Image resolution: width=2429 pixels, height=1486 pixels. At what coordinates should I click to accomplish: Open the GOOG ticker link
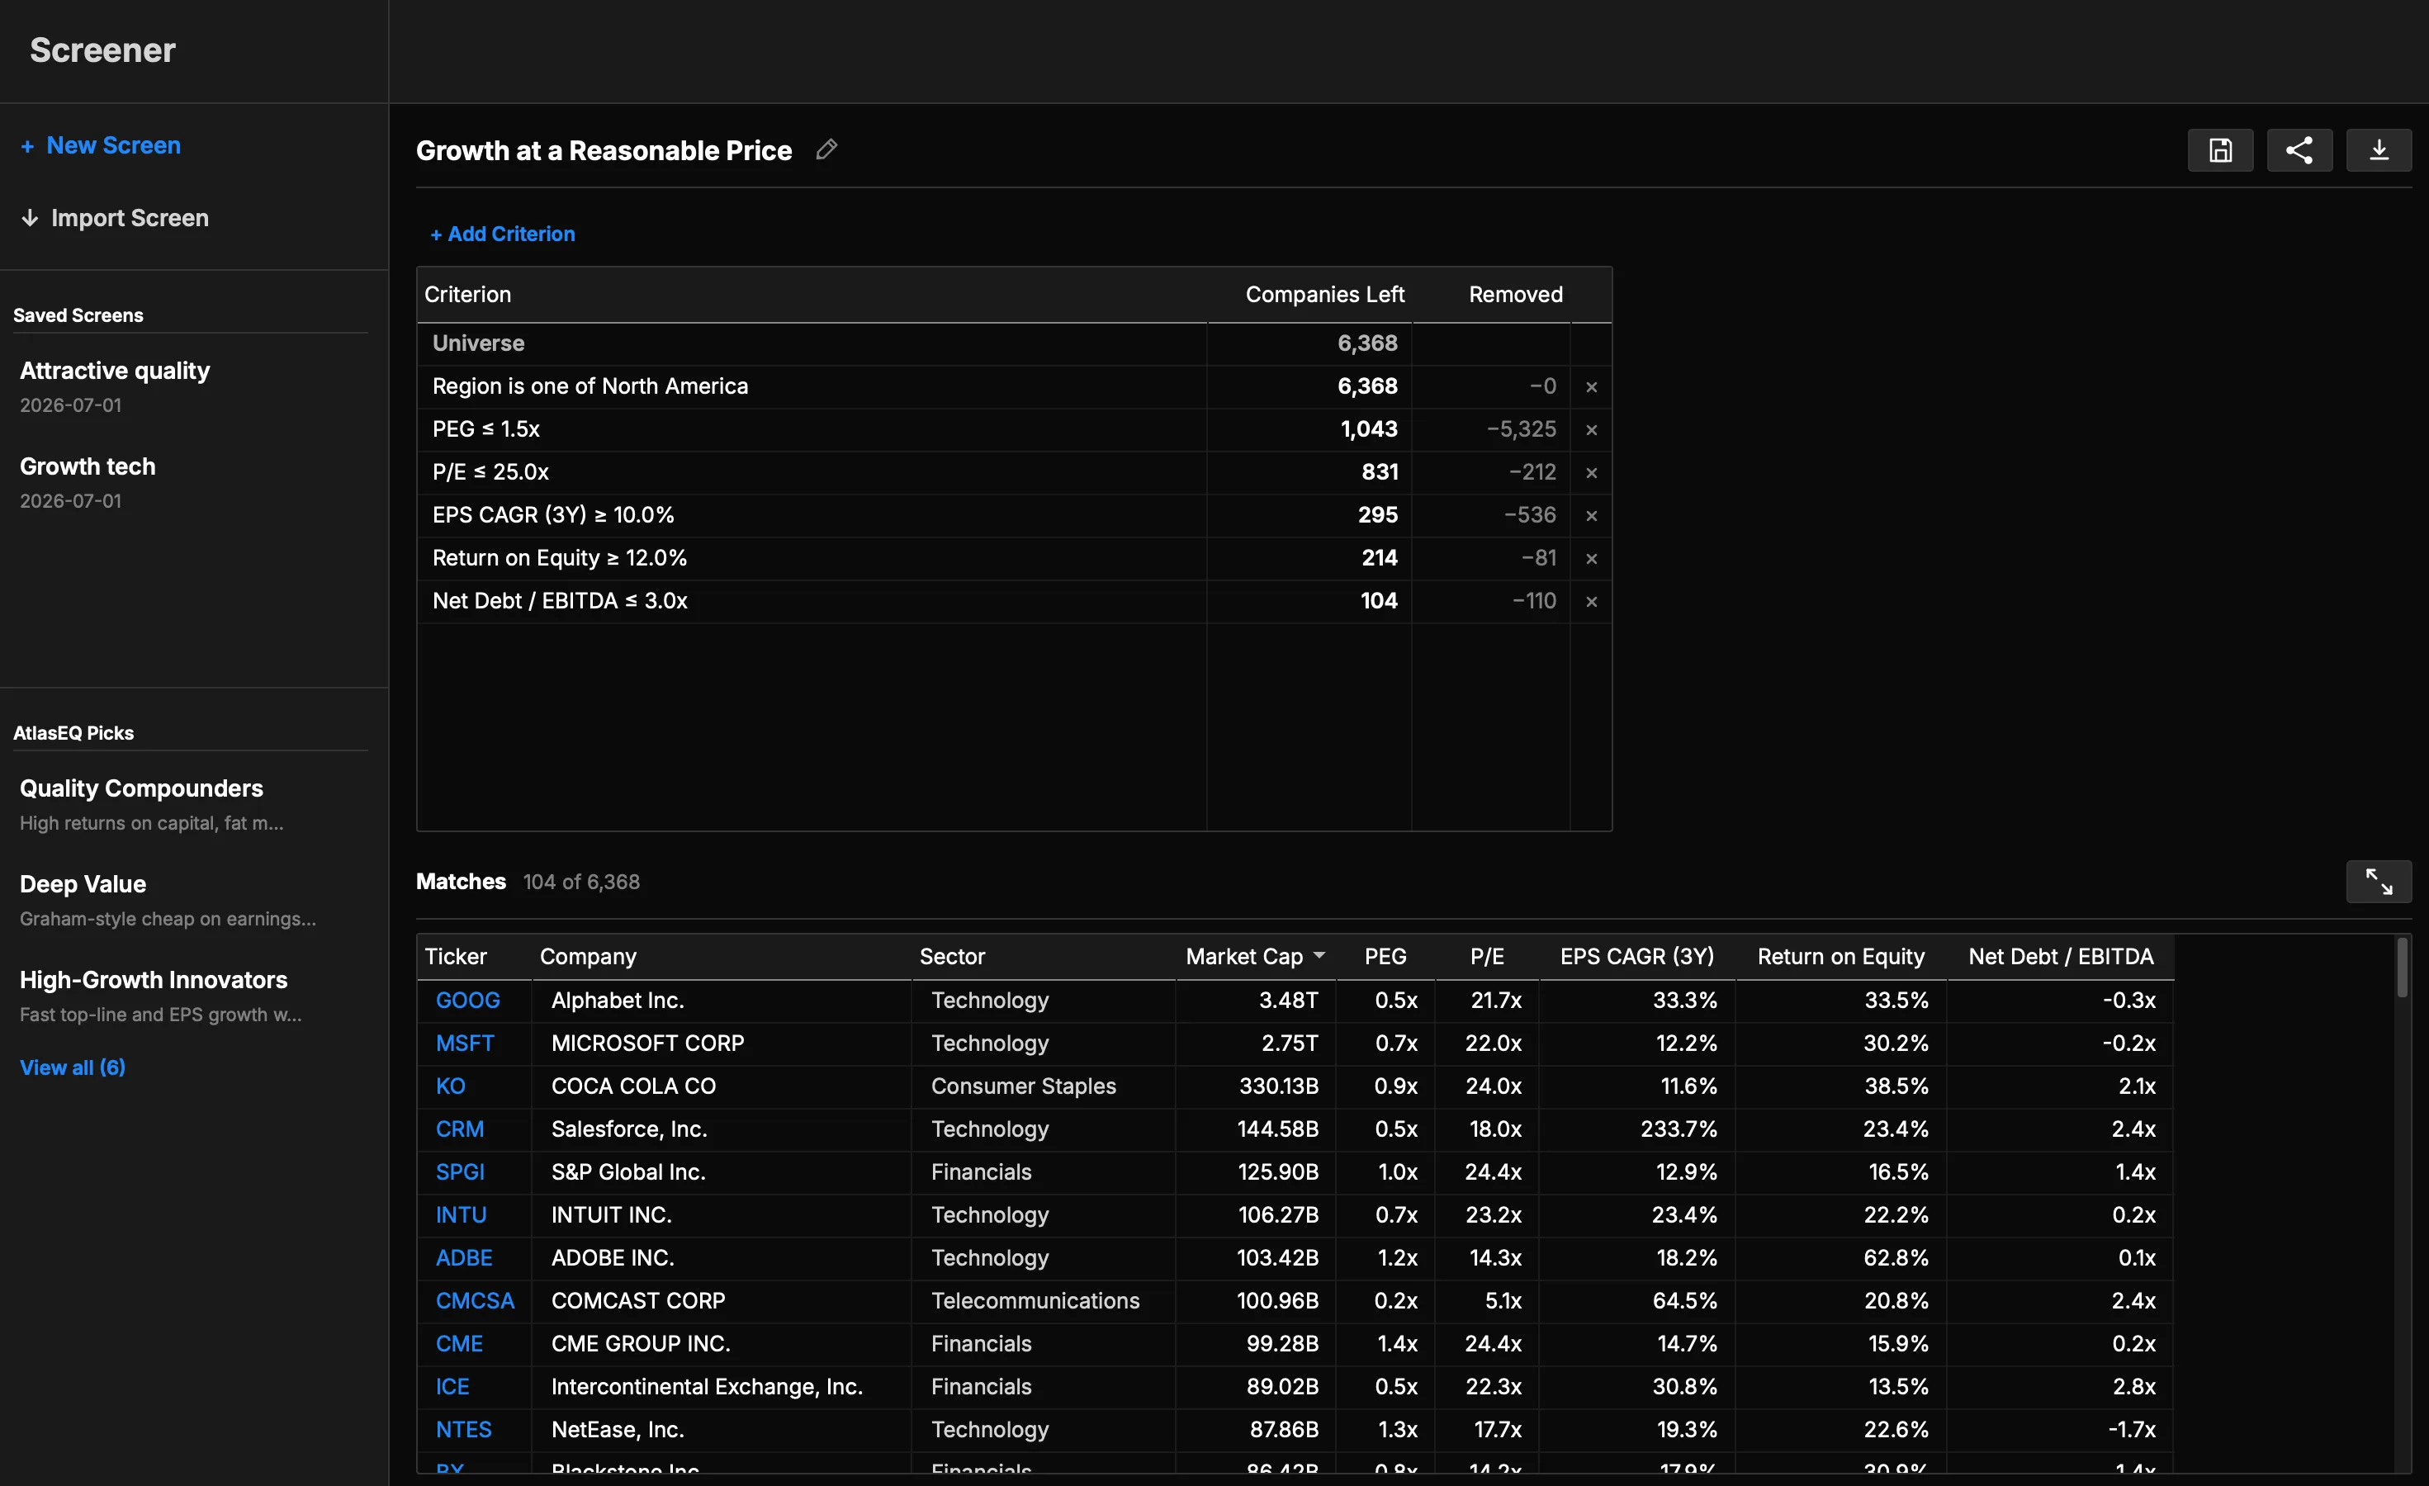point(467,1001)
